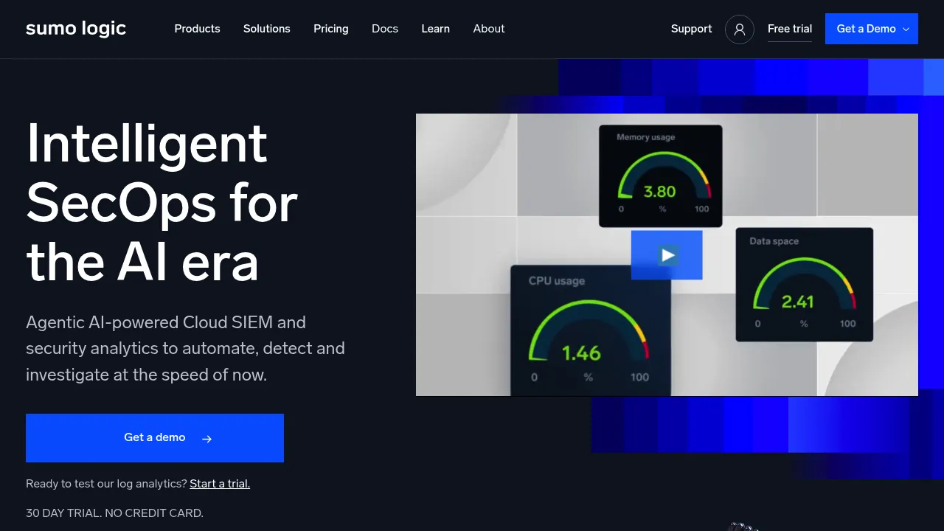The image size is (944, 531).
Task: Open the Docs menu item
Action: point(385,29)
